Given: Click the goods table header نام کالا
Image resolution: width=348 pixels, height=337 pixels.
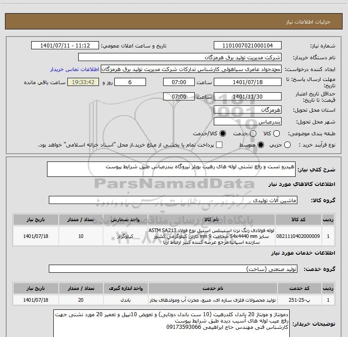Looking at the screenshot, I should pyautogui.click(x=212, y=219).
